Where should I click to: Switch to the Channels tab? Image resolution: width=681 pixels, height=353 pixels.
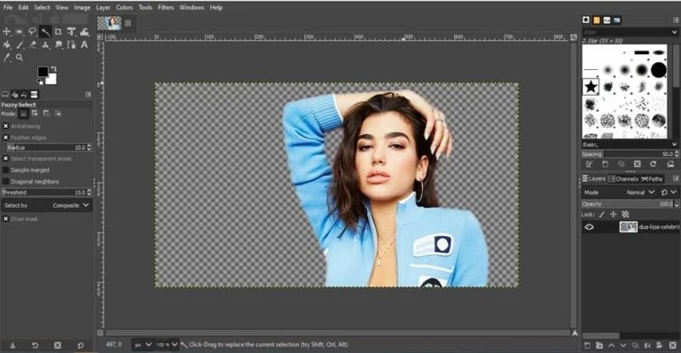tap(623, 179)
